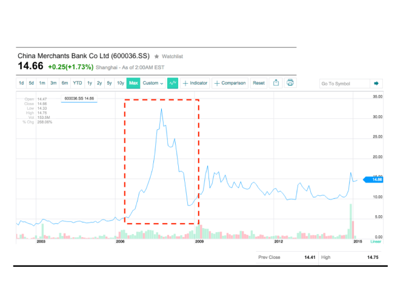403x302 pixels.
Task: Click the share chart icon
Action: (x=276, y=83)
